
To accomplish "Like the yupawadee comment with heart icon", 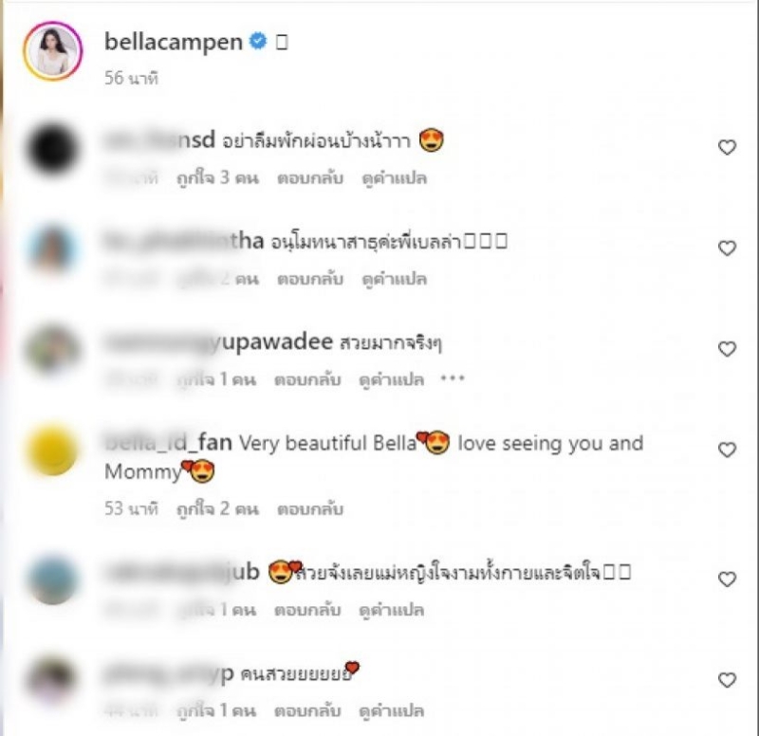I will pyautogui.click(x=727, y=349).
